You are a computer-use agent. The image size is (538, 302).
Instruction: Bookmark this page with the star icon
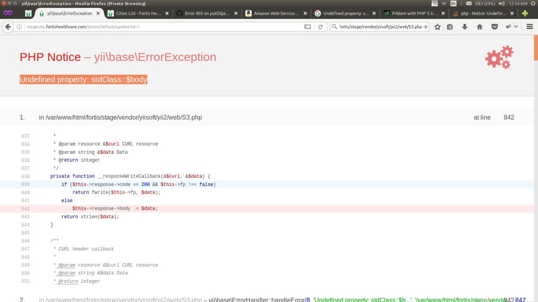point(438,27)
